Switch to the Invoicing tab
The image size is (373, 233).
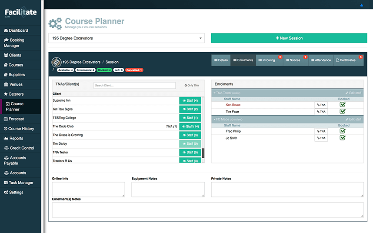tap(269, 60)
